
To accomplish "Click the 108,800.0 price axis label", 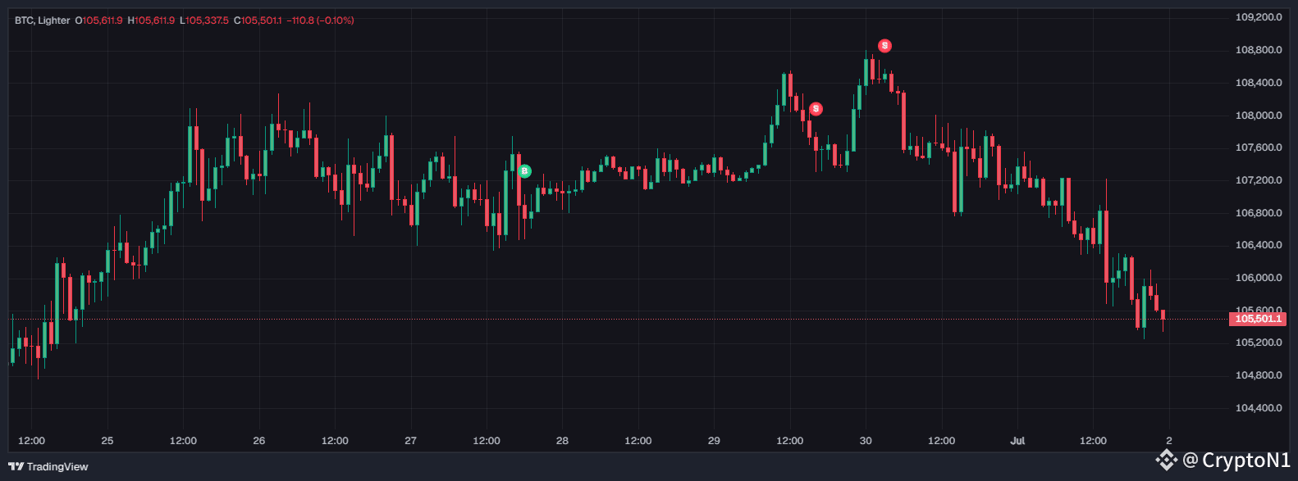I will pos(1259,50).
